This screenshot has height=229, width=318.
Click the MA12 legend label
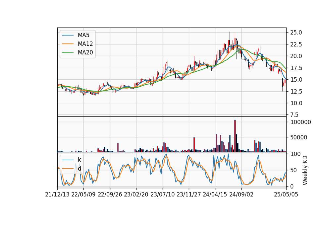tap(85, 44)
